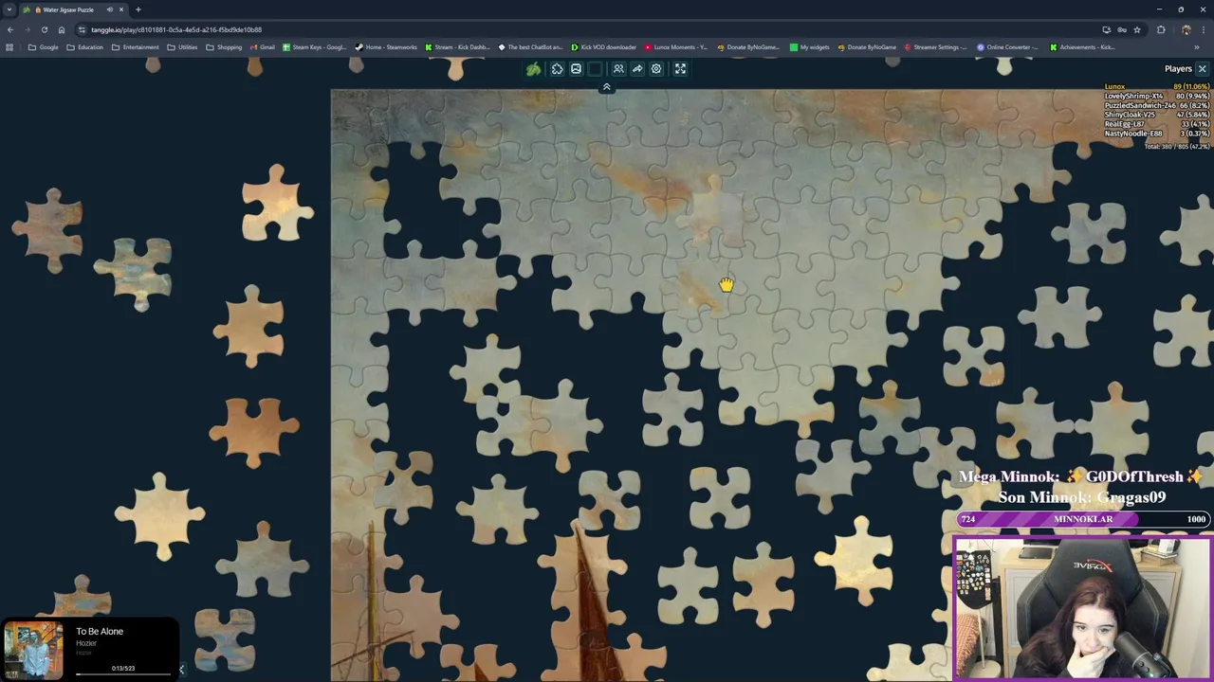Image resolution: width=1214 pixels, height=682 pixels.
Task: Open the Steam Keys Google sheet bookmark
Action: (315, 47)
